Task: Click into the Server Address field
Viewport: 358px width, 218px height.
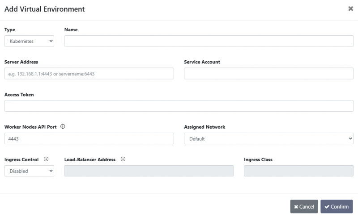Action: [89, 74]
